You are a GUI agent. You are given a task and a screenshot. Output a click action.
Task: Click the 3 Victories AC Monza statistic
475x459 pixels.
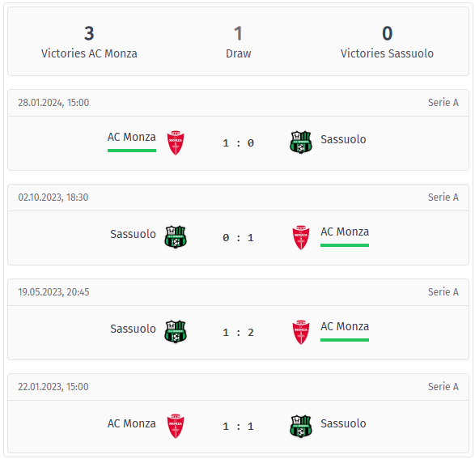89,42
